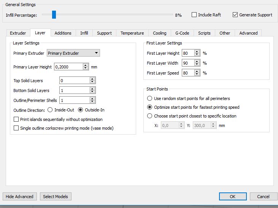Switch to the Infill tab
Screen dimensions: 278x208
click(x=84, y=33)
